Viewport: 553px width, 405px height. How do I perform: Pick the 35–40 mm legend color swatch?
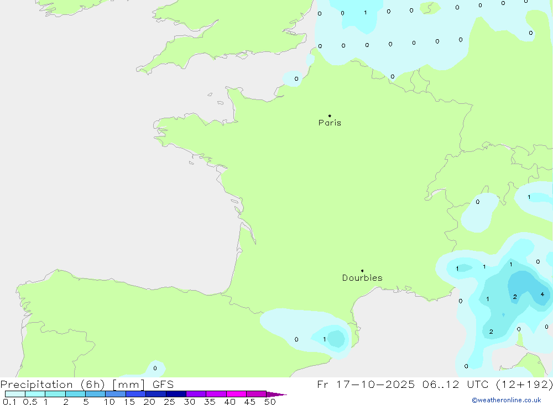(x=216, y=394)
